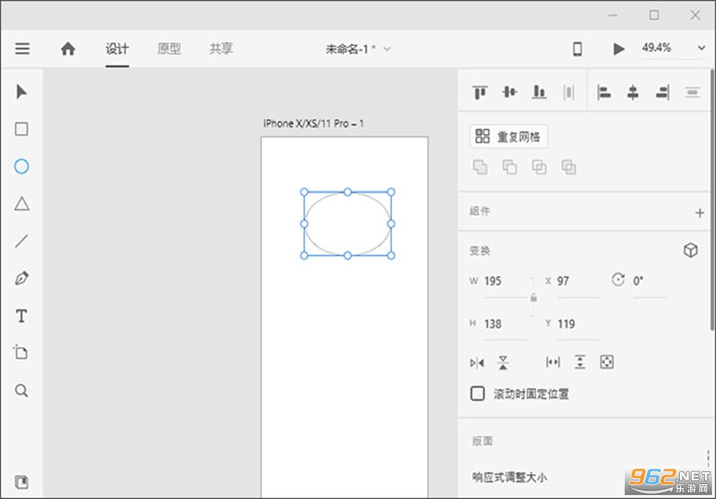Click the Y position field showing 119

point(578,324)
